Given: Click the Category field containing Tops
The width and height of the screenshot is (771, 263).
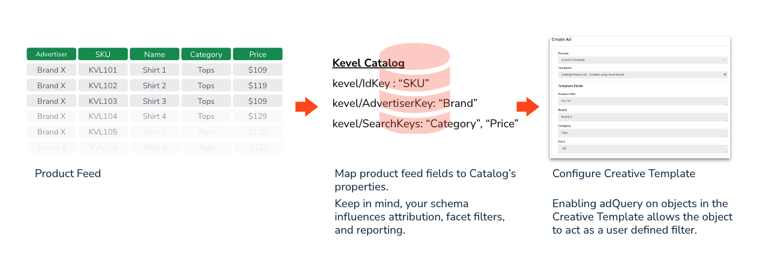Looking at the screenshot, I should (x=642, y=133).
